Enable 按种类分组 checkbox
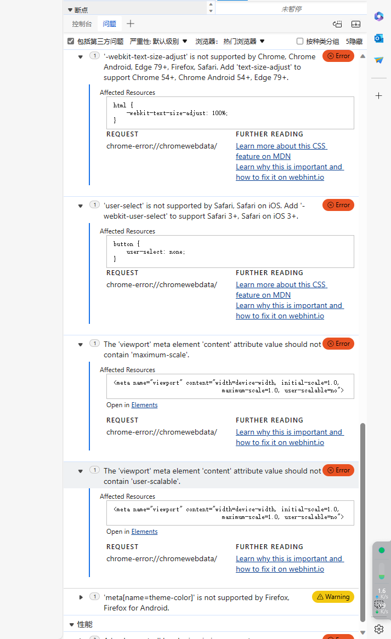 pyautogui.click(x=300, y=41)
